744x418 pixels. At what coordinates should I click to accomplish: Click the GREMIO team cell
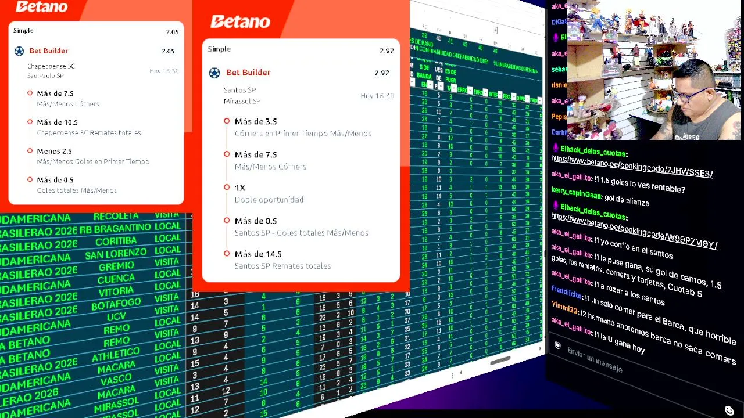coord(116,266)
